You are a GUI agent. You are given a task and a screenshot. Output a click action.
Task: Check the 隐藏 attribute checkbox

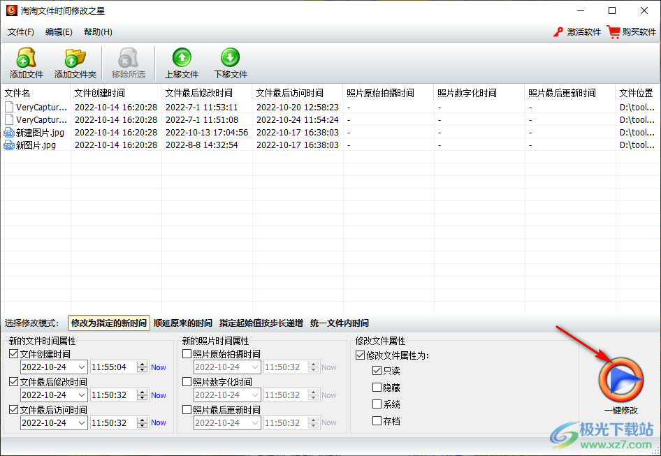click(377, 388)
